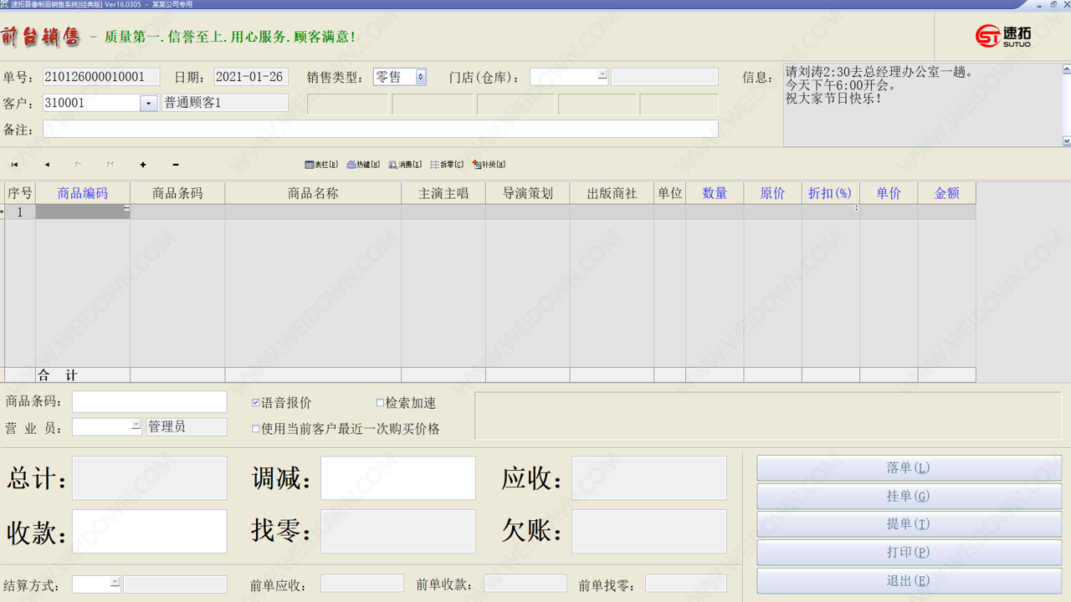
Task: Delete row with minus icon
Action: pyautogui.click(x=175, y=165)
